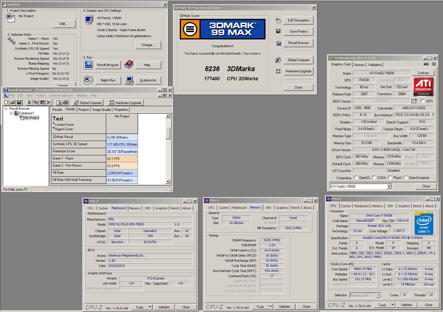Click the Hardware Upgrade icon in score window

[278, 71]
